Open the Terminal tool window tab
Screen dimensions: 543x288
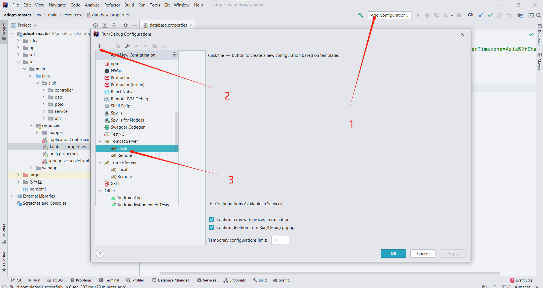[x=109, y=280]
